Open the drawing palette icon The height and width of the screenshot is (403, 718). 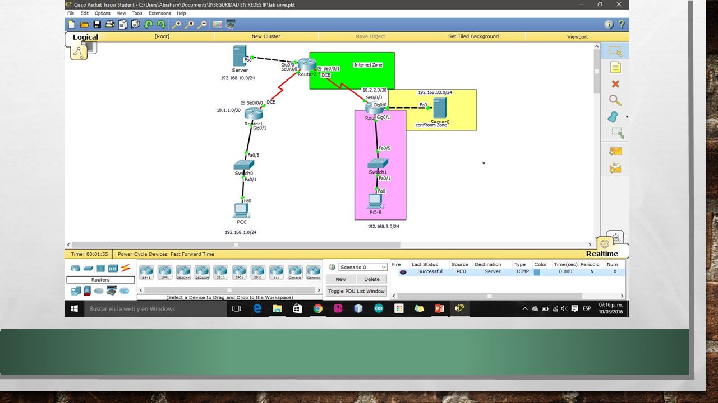(x=218, y=25)
